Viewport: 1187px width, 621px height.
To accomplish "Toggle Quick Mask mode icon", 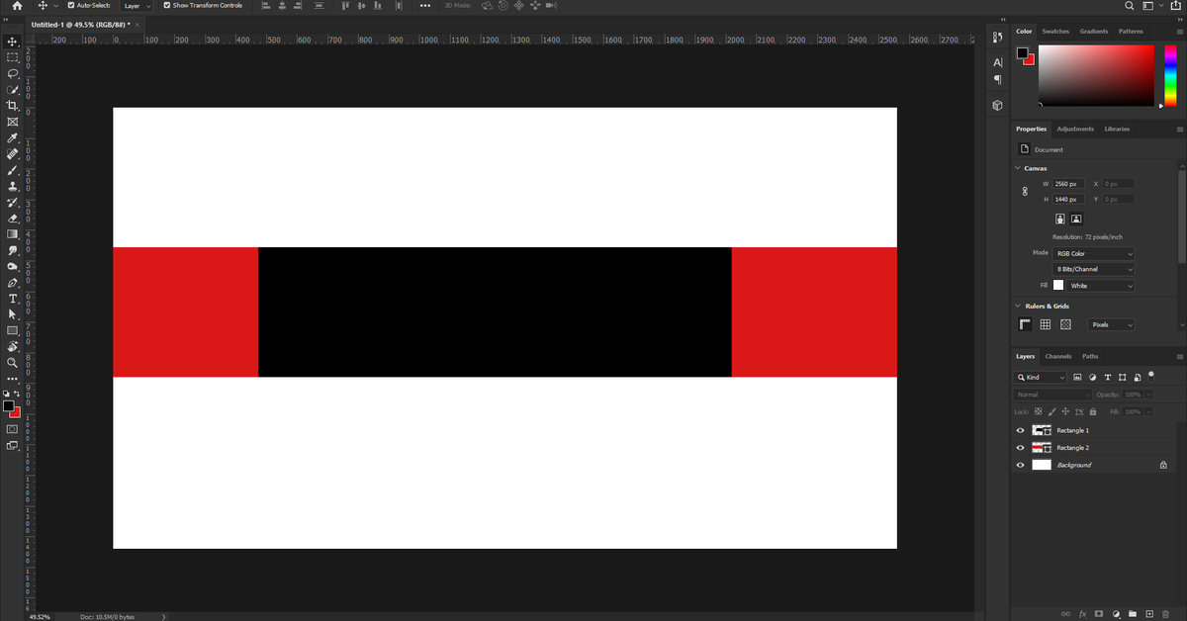I will [x=13, y=429].
